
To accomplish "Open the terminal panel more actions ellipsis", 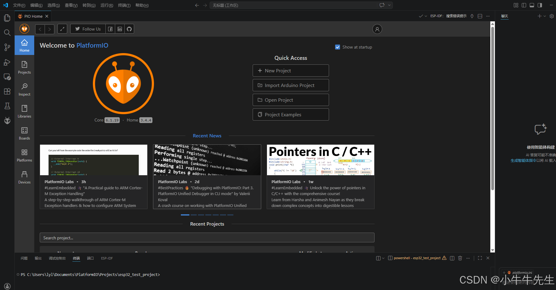I will (x=468, y=258).
